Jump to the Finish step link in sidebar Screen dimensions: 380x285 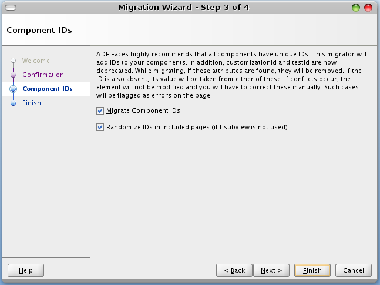[x=32, y=103]
